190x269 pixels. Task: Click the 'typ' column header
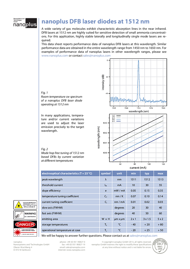click(x=147, y=173)
